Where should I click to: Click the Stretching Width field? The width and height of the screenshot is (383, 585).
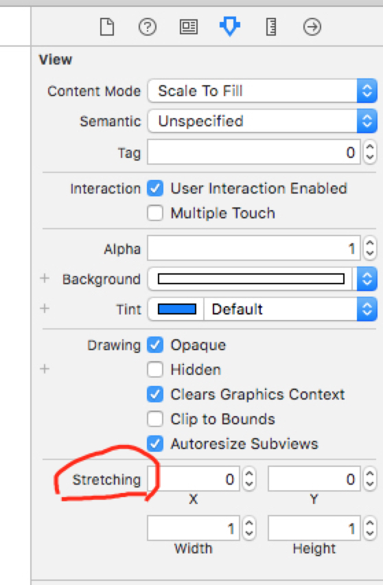[193, 528]
